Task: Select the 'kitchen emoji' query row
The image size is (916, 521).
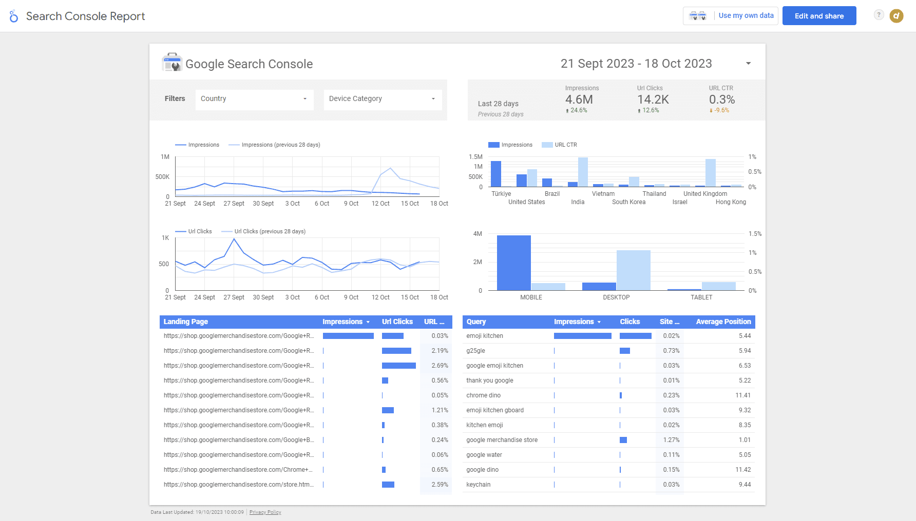Action: pos(608,425)
